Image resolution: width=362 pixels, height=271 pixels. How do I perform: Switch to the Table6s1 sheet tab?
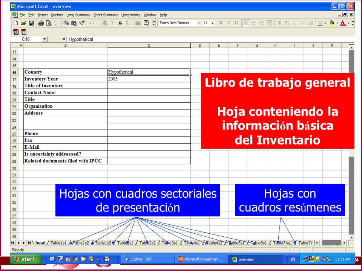click(x=259, y=243)
